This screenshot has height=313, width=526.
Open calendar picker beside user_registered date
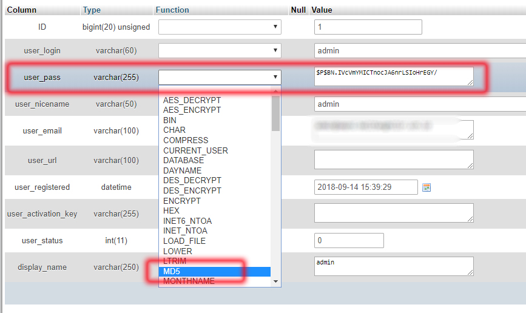pyautogui.click(x=427, y=187)
